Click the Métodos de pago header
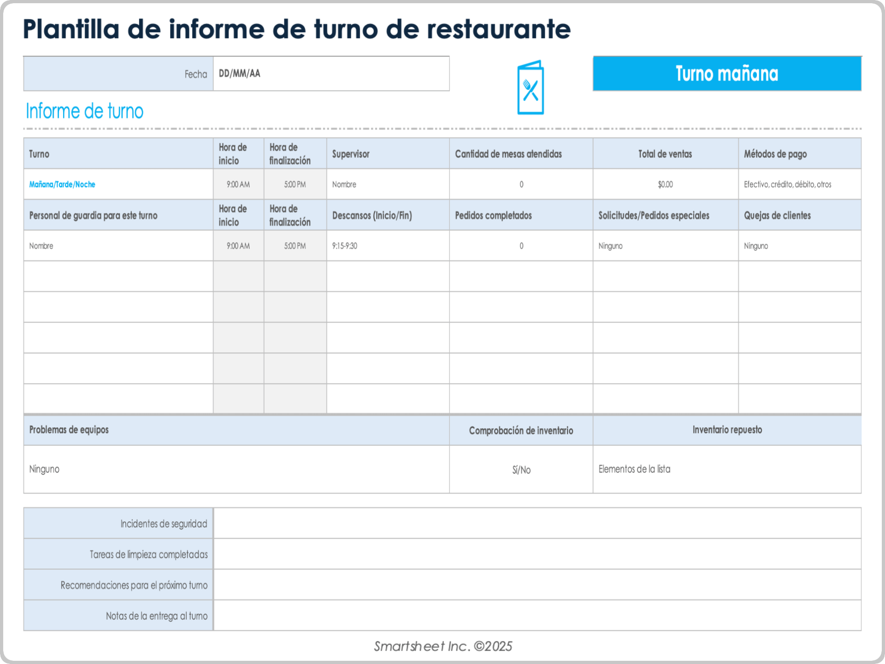Image resolution: width=885 pixels, height=664 pixels. (800, 154)
